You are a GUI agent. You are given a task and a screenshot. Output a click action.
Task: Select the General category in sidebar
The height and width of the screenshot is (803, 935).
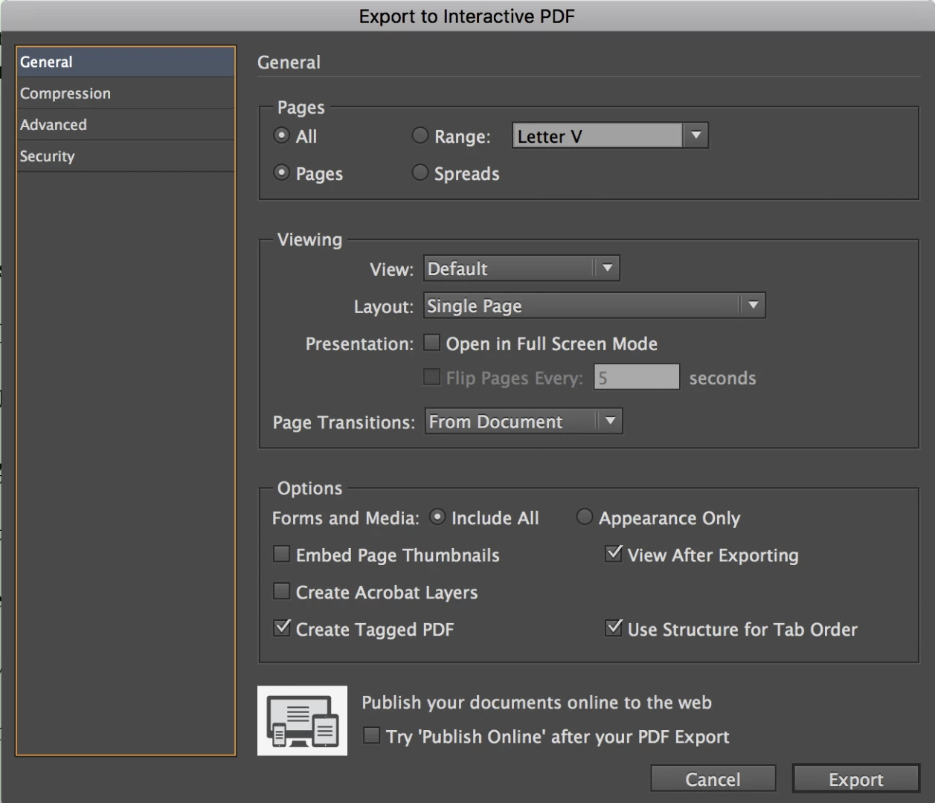[126, 62]
